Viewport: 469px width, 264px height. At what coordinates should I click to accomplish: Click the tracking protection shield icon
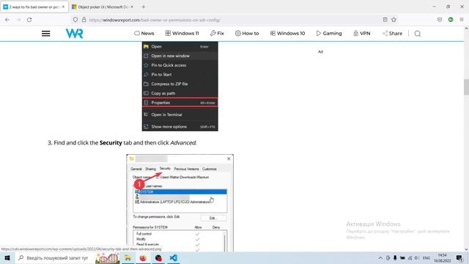[75, 20]
